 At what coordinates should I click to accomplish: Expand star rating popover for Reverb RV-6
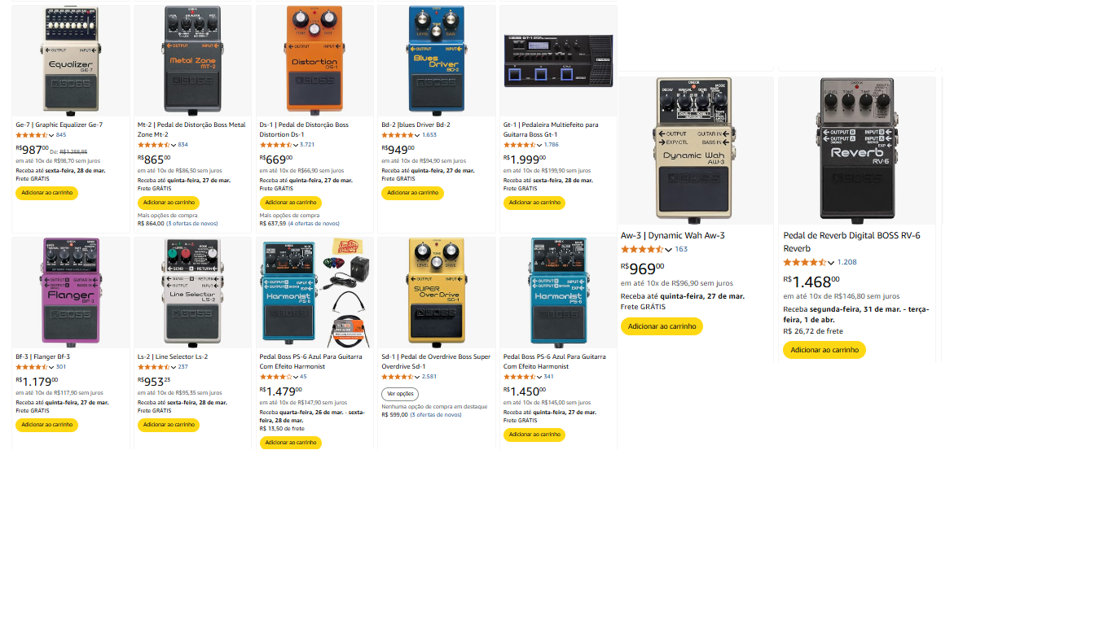tap(809, 262)
